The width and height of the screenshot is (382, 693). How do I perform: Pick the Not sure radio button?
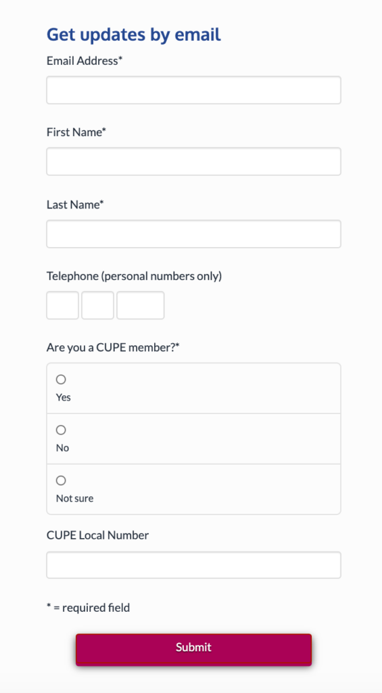(61, 480)
